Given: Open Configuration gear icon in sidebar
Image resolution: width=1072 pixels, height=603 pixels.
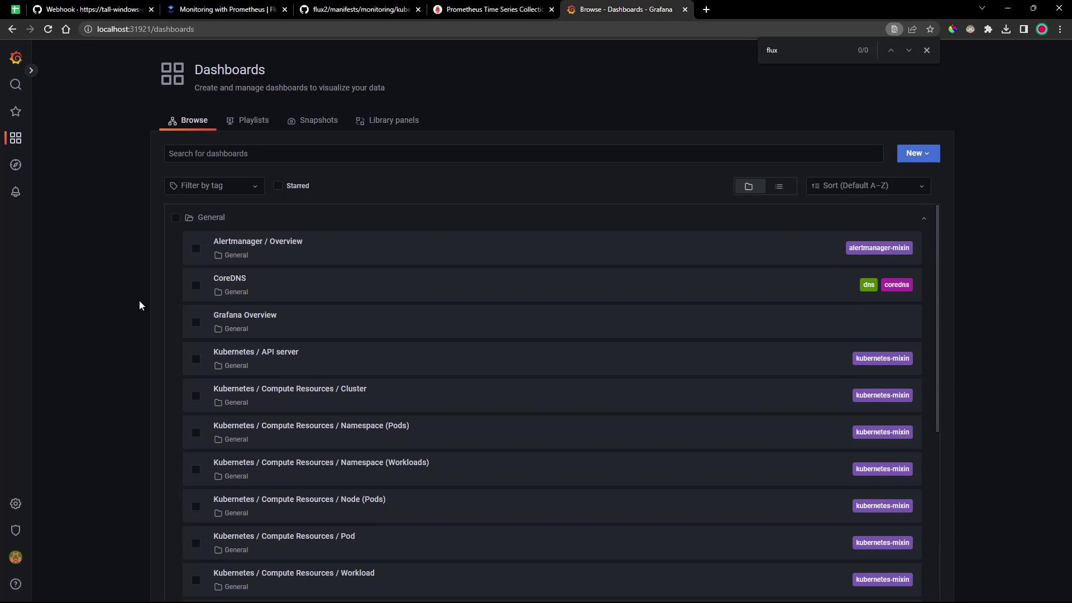Looking at the screenshot, I should [16, 504].
